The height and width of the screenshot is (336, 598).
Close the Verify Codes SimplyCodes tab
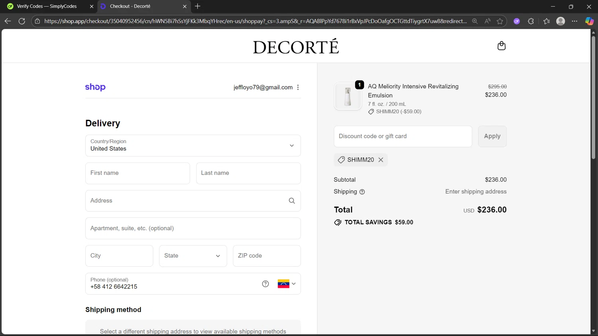pos(91,6)
